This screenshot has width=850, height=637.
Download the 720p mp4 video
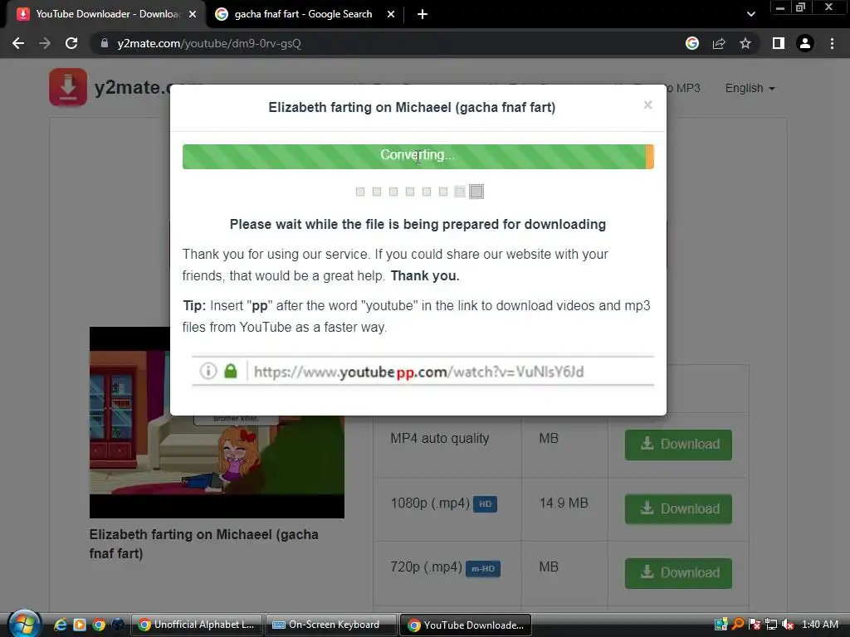[678, 573]
